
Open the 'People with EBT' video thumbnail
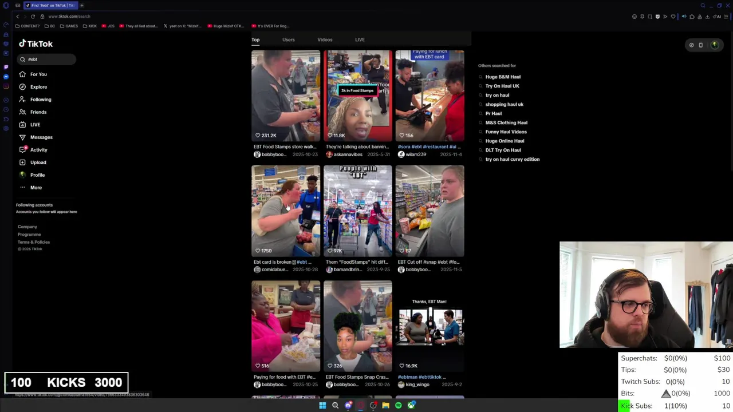[x=358, y=211]
